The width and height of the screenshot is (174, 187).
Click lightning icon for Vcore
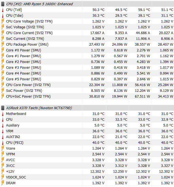(x=3, y=148)
